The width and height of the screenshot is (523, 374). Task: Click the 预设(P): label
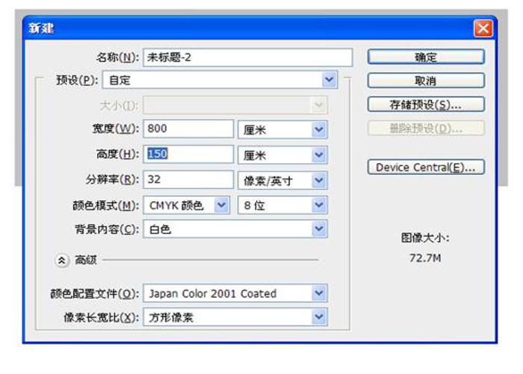click(77, 80)
